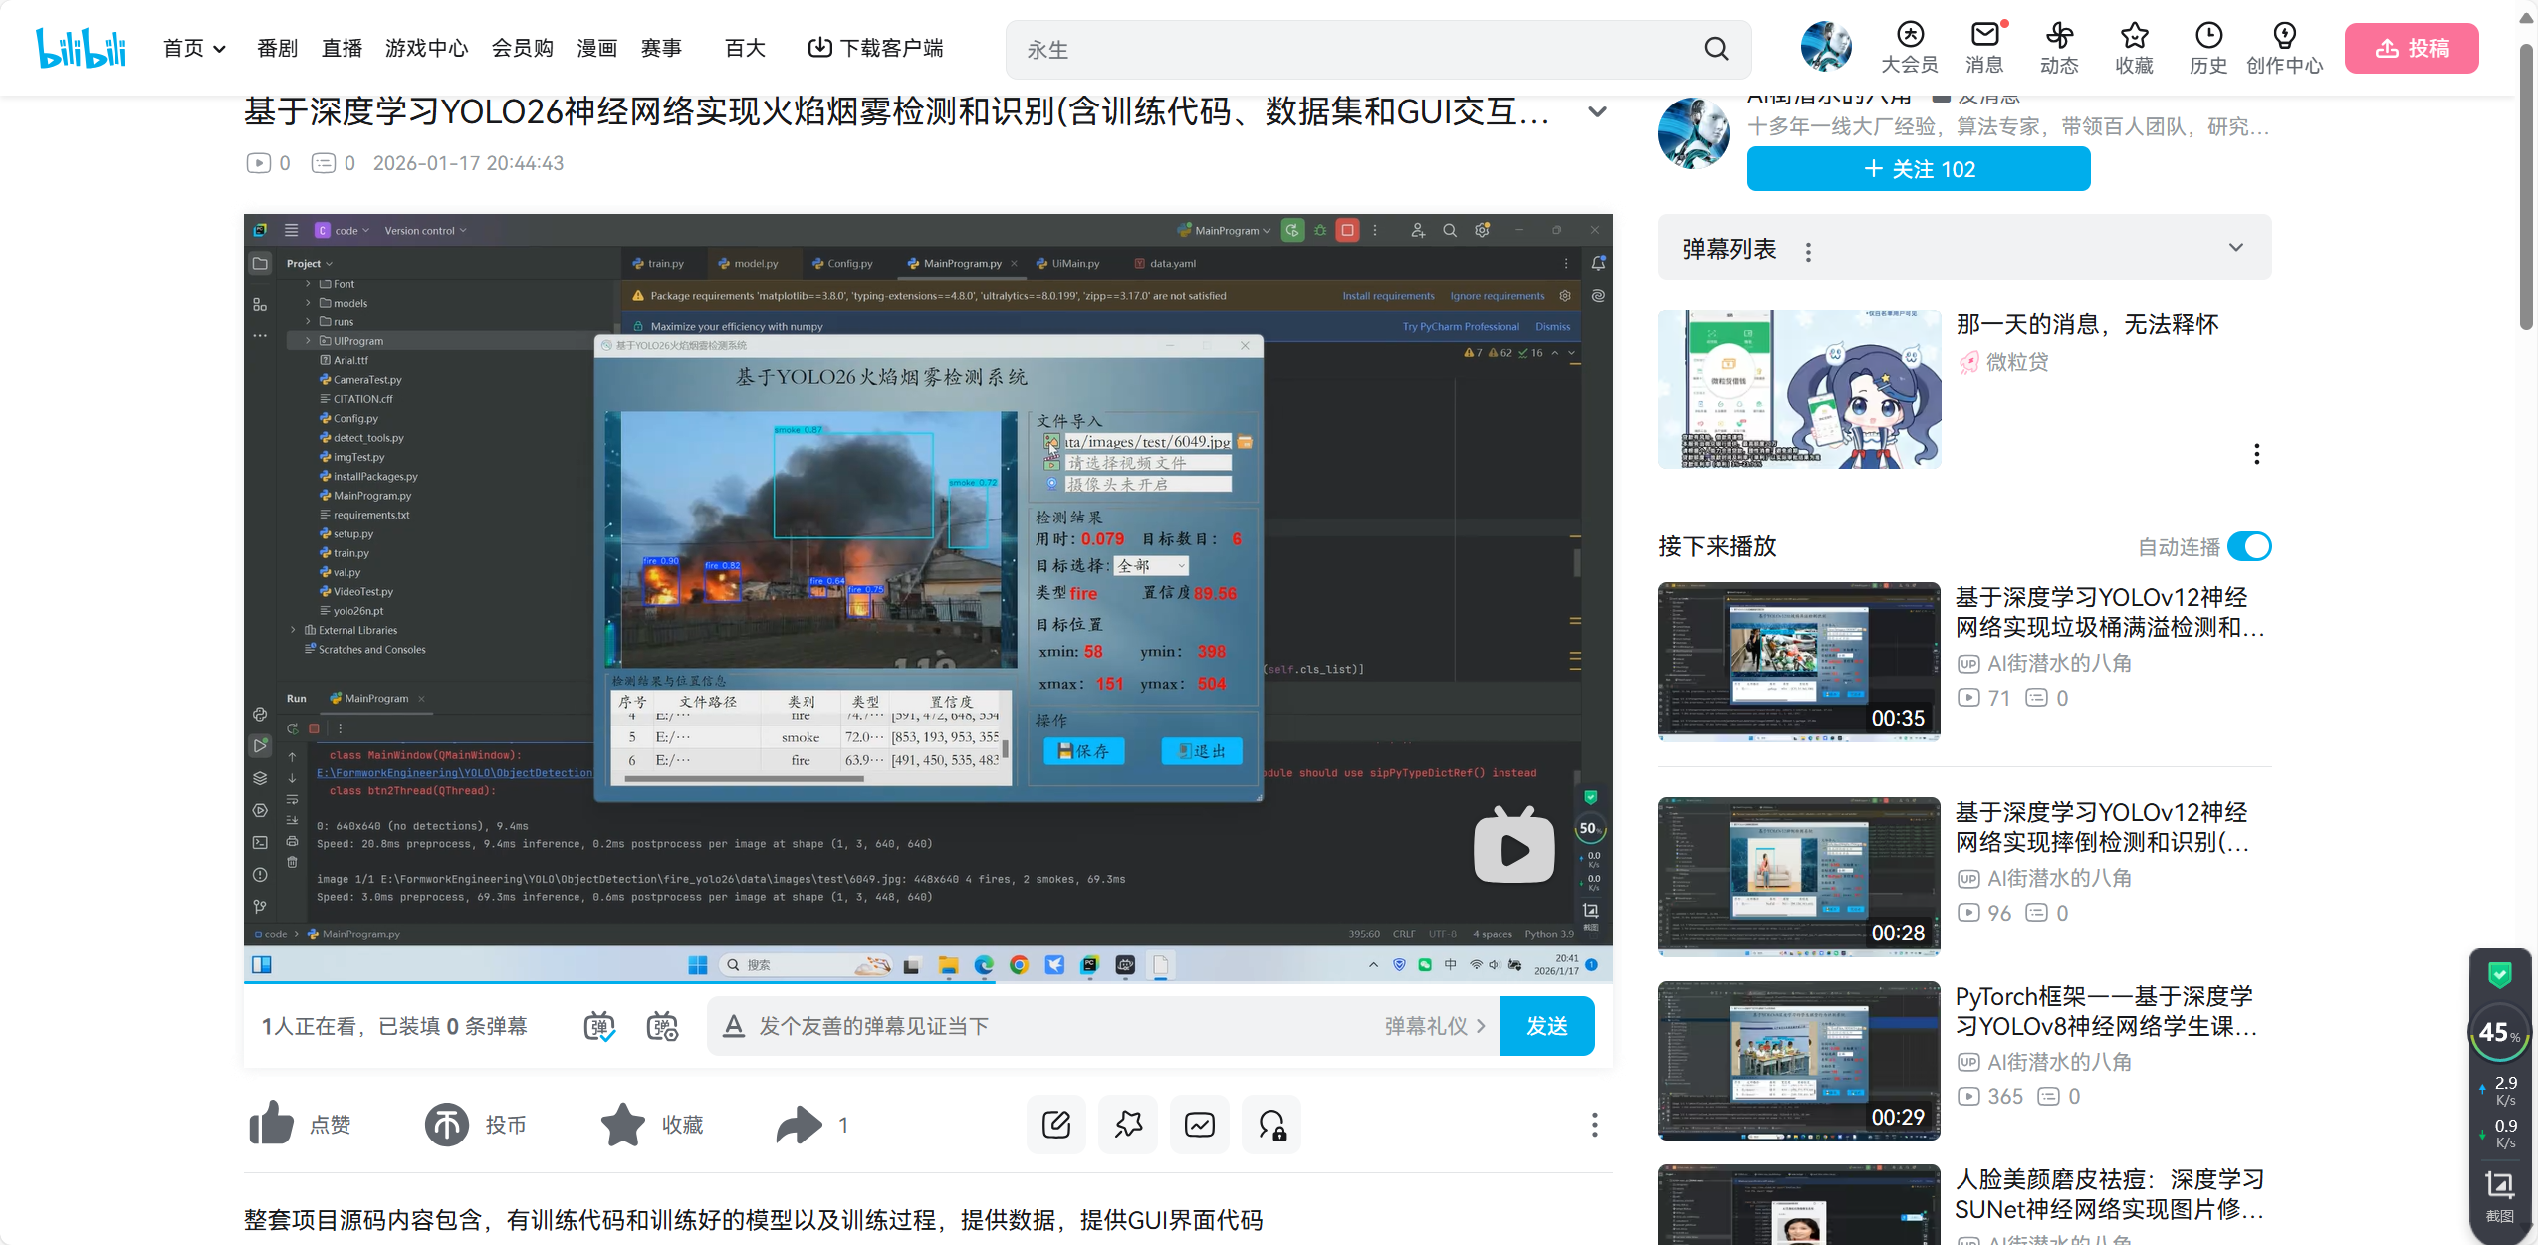Click the coin (投币) icon
Viewport: 2538px width, 1245px height.
(x=447, y=1125)
